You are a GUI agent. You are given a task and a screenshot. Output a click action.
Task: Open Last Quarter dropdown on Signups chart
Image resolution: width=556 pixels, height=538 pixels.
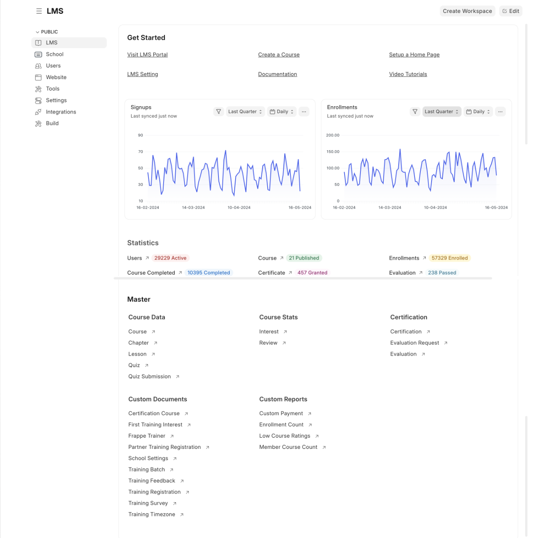click(x=245, y=112)
